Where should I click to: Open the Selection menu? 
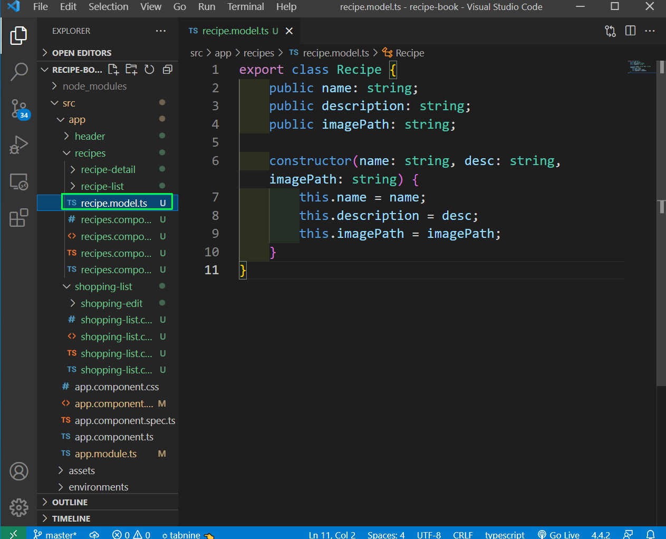[x=108, y=7]
